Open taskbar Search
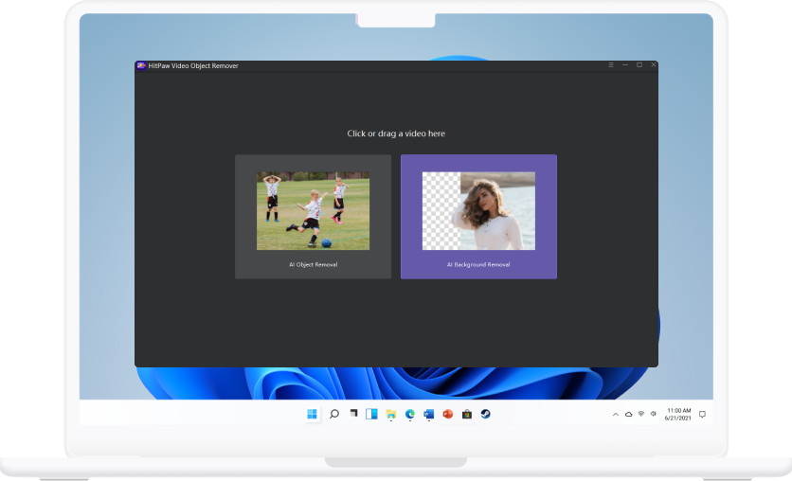Screen dimensions: 792x481 (x=333, y=414)
